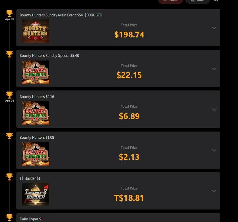The image size is (238, 222).
Task: Click the trophy icon beside Daily Hyper $1
Action: [x=10, y=218]
